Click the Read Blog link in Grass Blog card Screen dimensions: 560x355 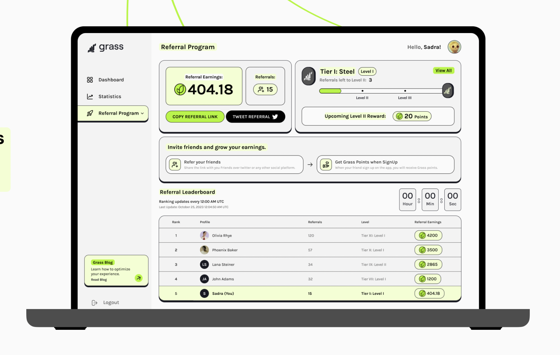98,279
